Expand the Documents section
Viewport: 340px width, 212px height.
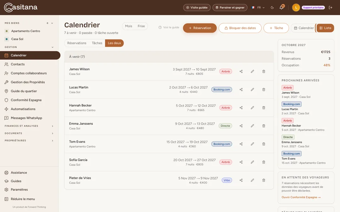(29, 133)
